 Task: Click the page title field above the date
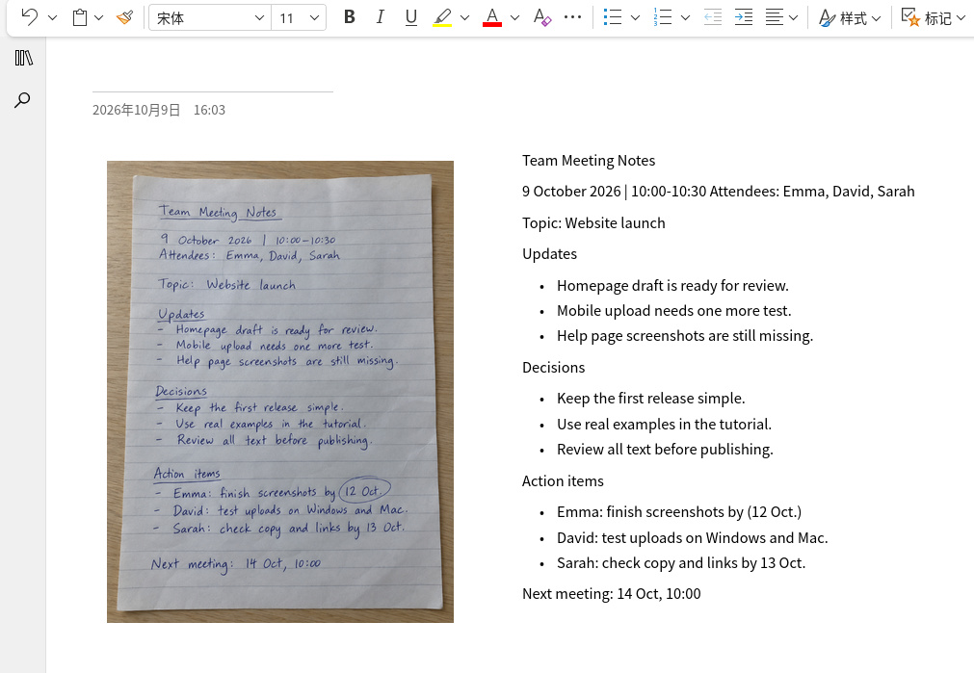click(x=213, y=80)
